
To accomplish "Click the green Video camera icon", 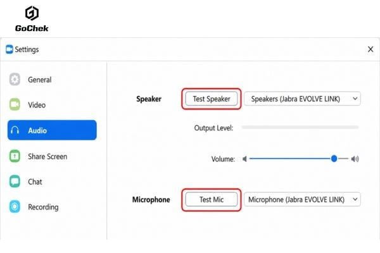I will 15,104.
